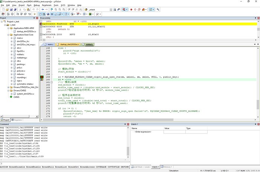The height and width of the screenshot is (172, 260).
Task: Insert breakpoint using the red dot icon
Action: (x=131, y=10)
